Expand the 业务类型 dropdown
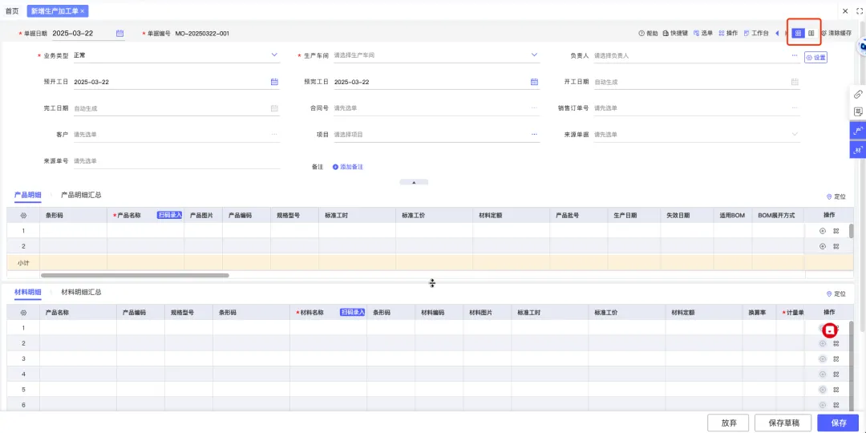The height and width of the screenshot is (433, 866). click(x=274, y=55)
